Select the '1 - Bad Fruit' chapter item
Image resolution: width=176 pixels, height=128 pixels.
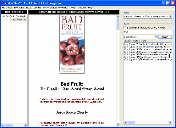click(18, 19)
